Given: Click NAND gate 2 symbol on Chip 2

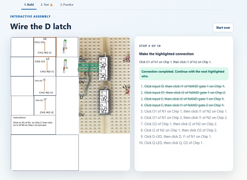Looking at the screenshot, I should (105, 109).
